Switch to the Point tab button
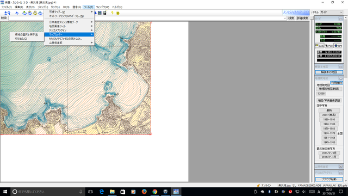This screenshot has height=196, width=348. (x=329, y=46)
